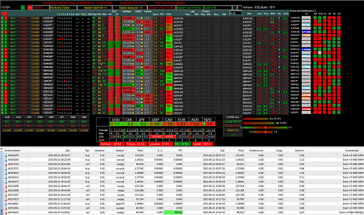
Task: Click the EURCAD pair name button
Action: coord(48,50)
